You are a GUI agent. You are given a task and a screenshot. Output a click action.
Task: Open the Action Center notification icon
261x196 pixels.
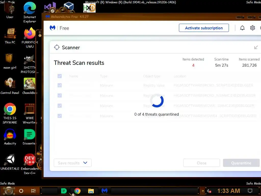tap(250, 191)
